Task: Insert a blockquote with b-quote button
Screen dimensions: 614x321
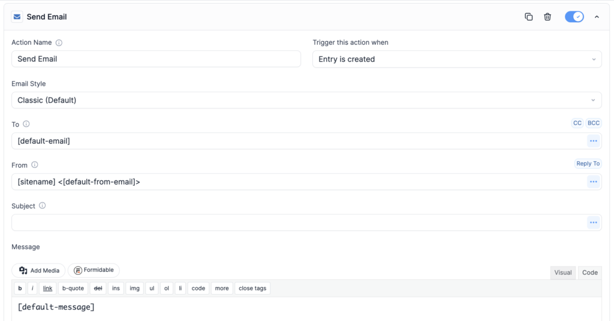Action: 73,288
